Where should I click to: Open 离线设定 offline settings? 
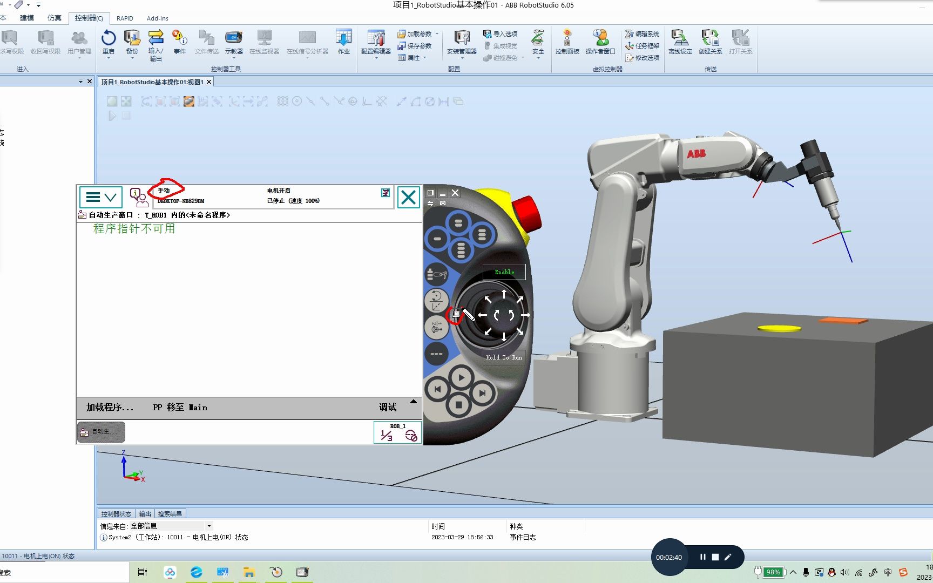(x=680, y=42)
